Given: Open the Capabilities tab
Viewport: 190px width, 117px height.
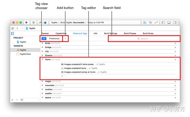Looking at the screenshot, I should [61, 33].
